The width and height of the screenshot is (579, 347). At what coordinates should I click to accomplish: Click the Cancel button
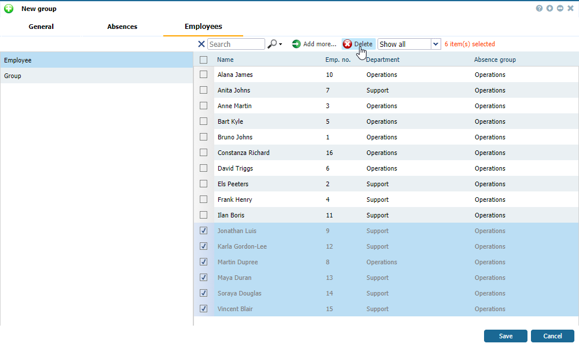pyautogui.click(x=552, y=336)
